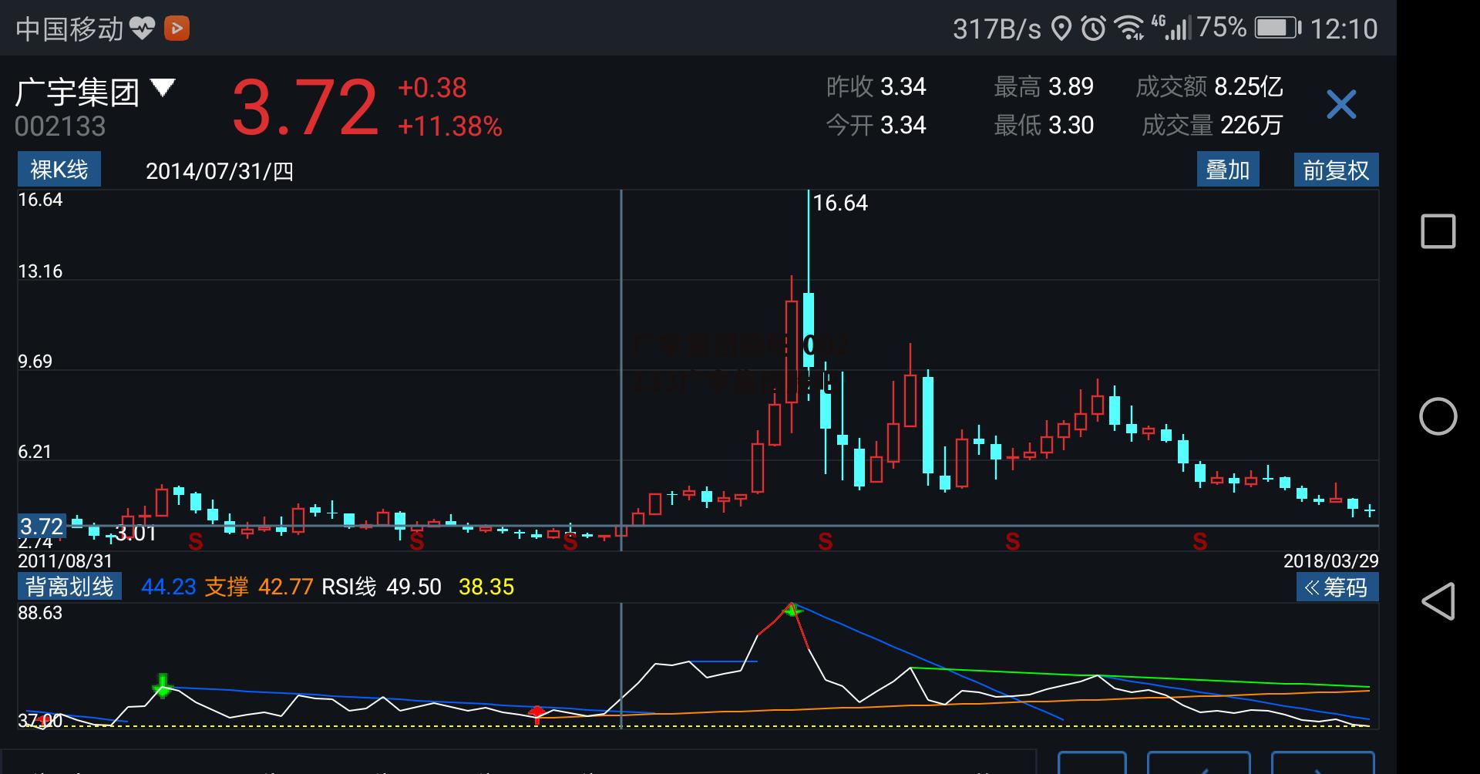The image size is (1480, 774).
Task: Tap the Android back triangle
Action: pyautogui.click(x=1438, y=601)
